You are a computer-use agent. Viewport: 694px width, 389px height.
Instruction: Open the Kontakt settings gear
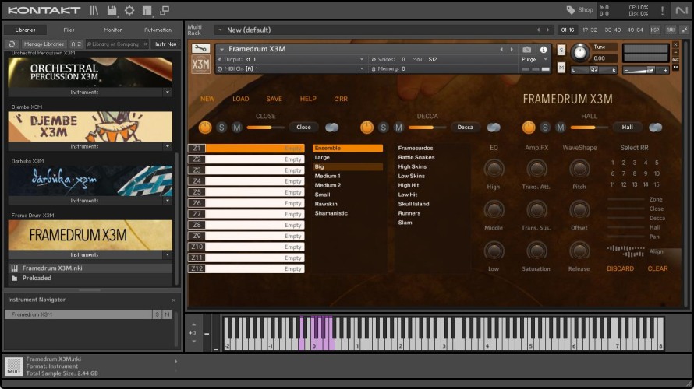129,10
